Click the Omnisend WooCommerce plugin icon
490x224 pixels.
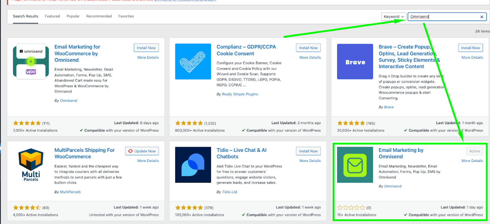(31, 61)
